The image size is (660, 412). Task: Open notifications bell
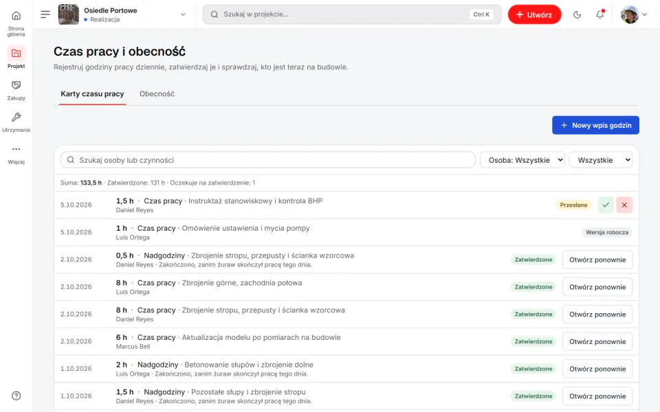point(599,14)
